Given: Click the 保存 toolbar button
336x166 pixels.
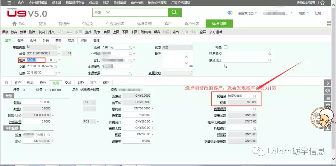Looking at the screenshot, I should (5, 32).
